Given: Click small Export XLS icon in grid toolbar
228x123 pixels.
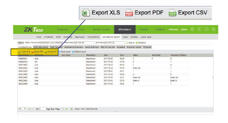Looking at the screenshot, I should point(19,52).
